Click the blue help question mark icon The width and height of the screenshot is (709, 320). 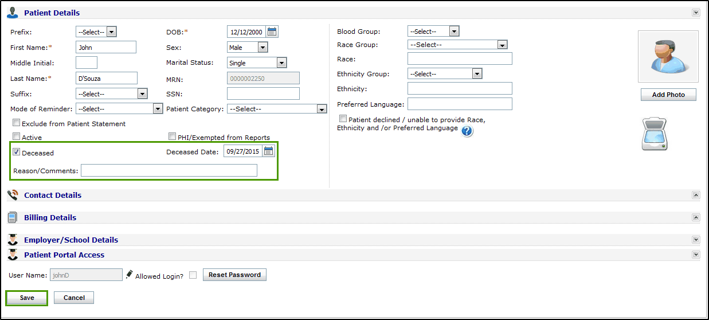point(467,131)
